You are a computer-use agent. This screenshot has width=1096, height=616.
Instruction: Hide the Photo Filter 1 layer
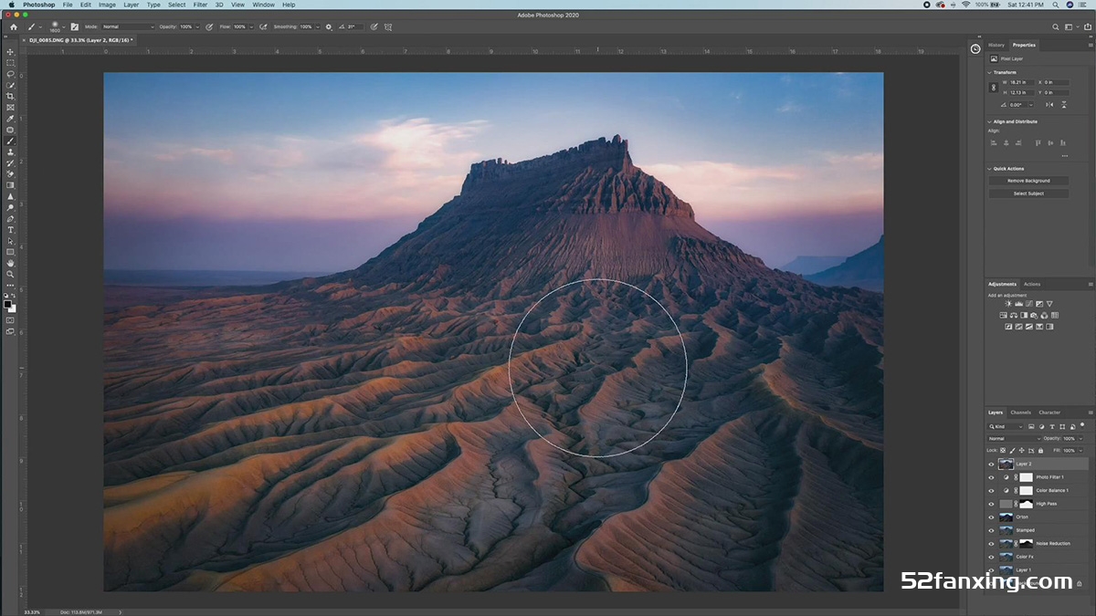(x=991, y=477)
